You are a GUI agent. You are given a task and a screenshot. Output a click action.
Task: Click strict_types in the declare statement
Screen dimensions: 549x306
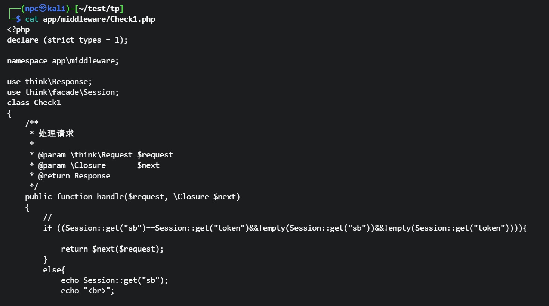pyautogui.click(x=74, y=40)
